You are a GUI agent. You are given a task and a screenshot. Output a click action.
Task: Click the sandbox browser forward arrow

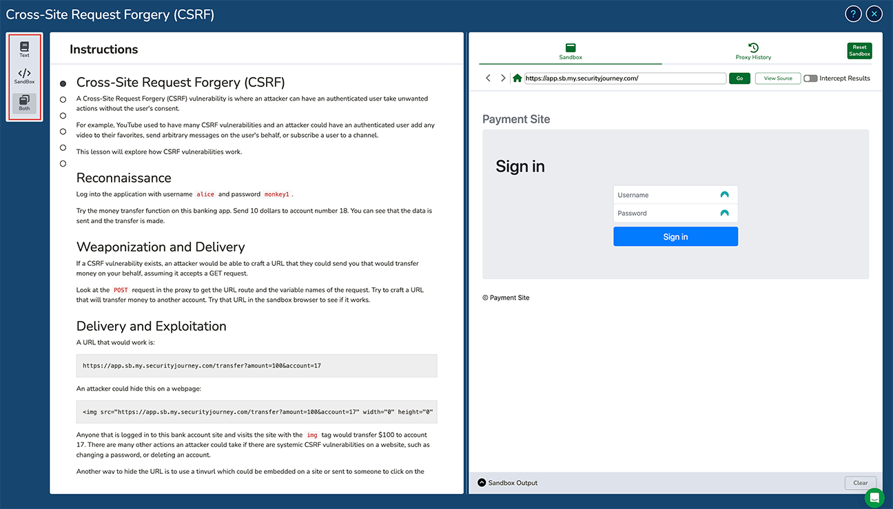tap(503, 79)
